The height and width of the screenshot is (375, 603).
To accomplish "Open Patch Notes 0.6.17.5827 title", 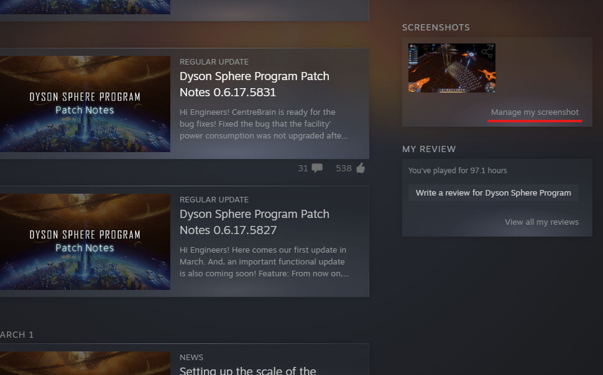I will click(254, 222).
